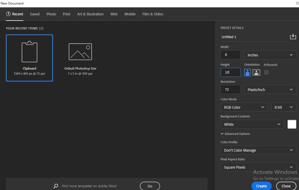The image size is (299, 190).
Task: Click the clock icon on Recent tab
Action: pos(8,14)
